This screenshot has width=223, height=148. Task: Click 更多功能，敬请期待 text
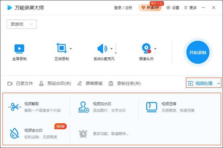pyautogui.click(x=111, y=133)
